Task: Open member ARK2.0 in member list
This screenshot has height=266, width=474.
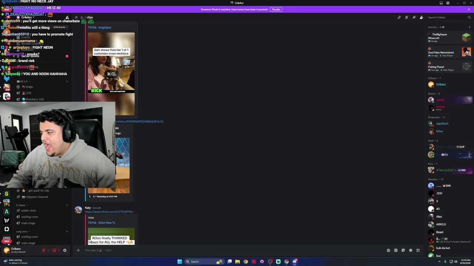Action: coord(450,224)
